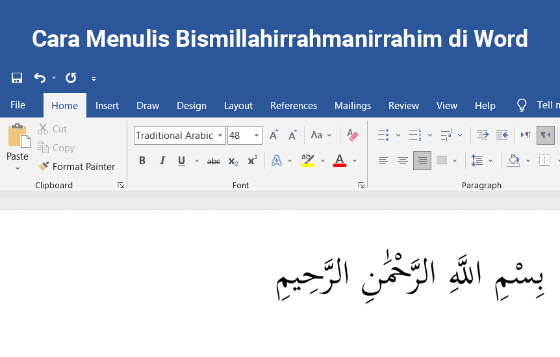Screen dimensions: 560x357
Task: Open the Draw tab
Action: point(148,106)
